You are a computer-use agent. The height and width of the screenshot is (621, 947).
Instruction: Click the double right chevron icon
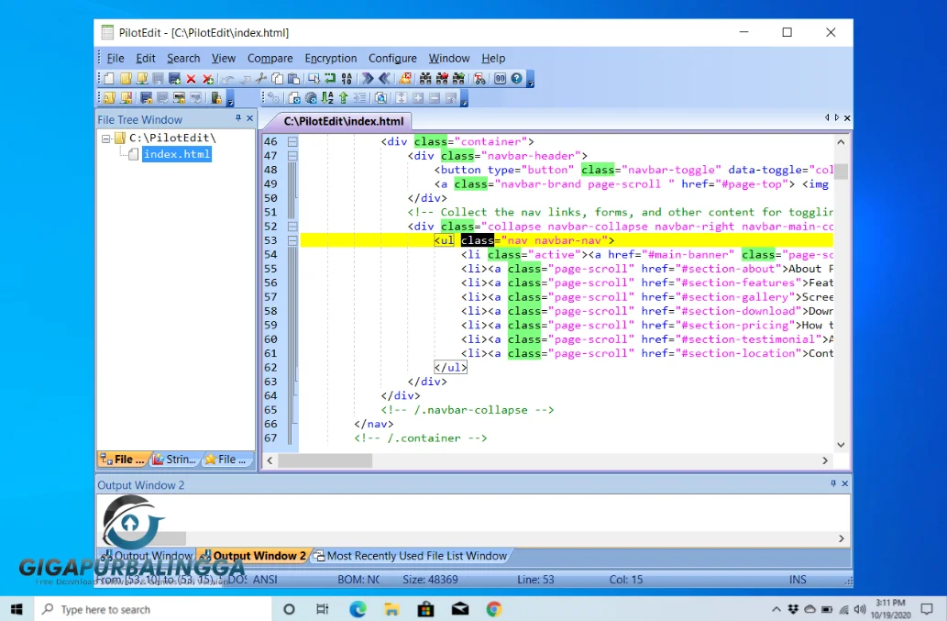[x=368, y=79]
